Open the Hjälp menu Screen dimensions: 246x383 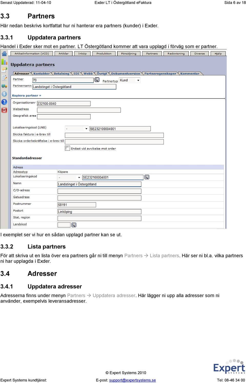(218, 54)
